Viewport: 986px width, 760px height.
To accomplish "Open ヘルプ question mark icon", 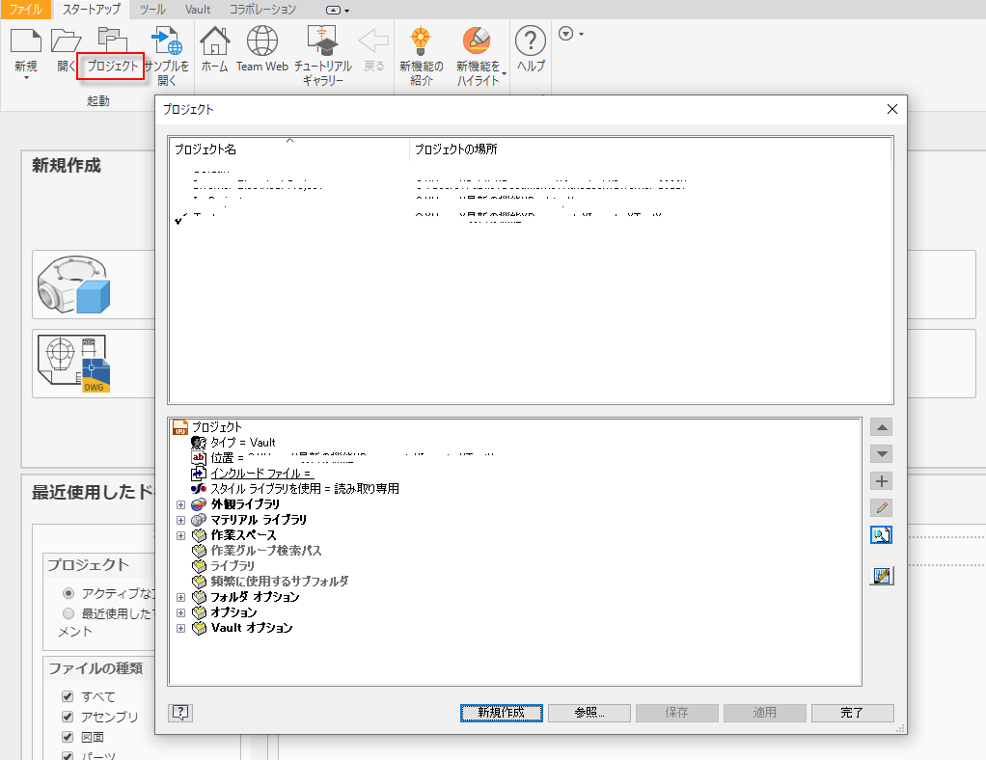I will pyautogui.click(x=530, y=41).
